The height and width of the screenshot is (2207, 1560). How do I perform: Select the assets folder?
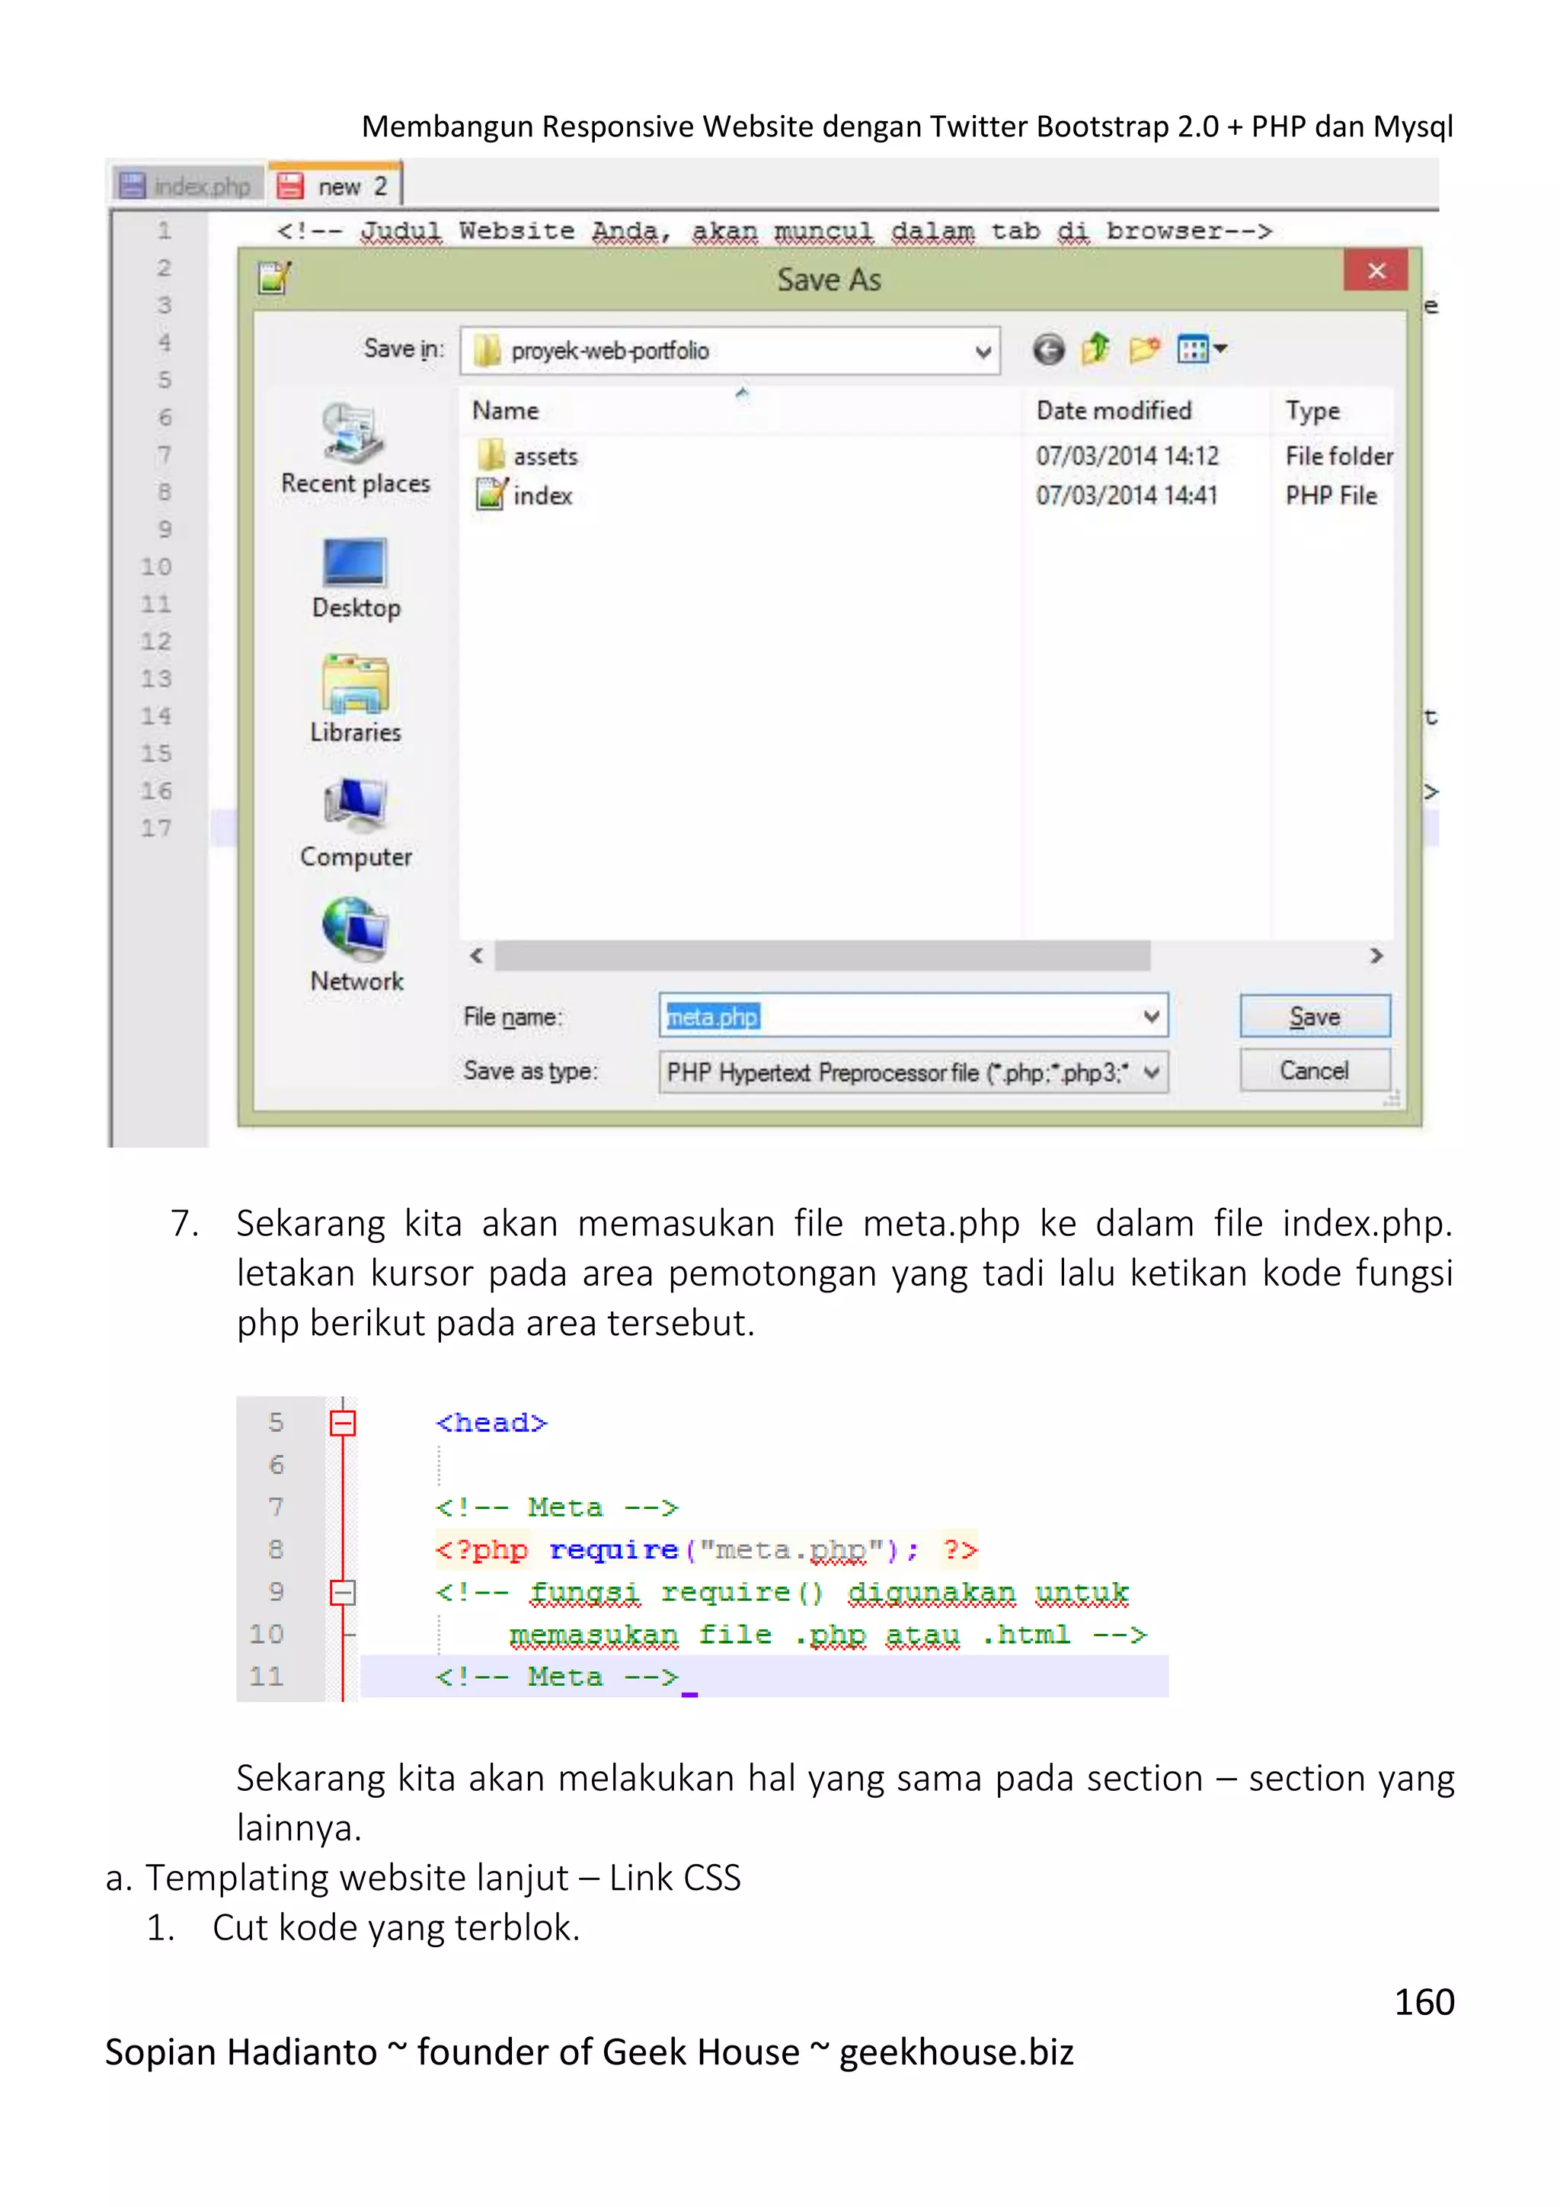tap(529, 456)
